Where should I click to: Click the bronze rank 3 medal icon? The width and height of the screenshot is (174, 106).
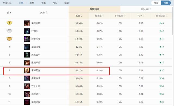point(10,39)
